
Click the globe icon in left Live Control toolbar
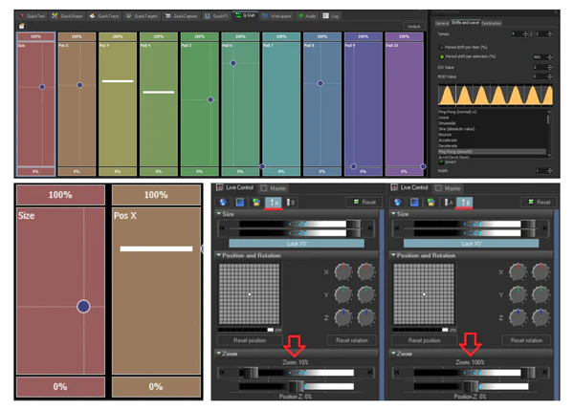(223, 203)
